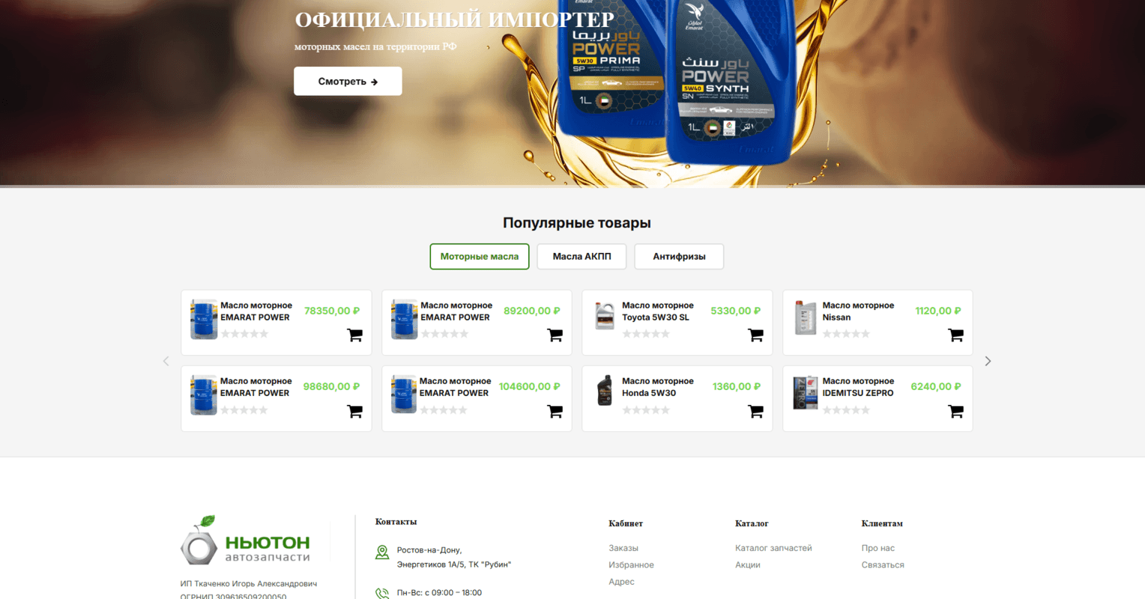Click the Популярные товары heading
Viewport: 1145px width, 599px height.
pos(577,223)
